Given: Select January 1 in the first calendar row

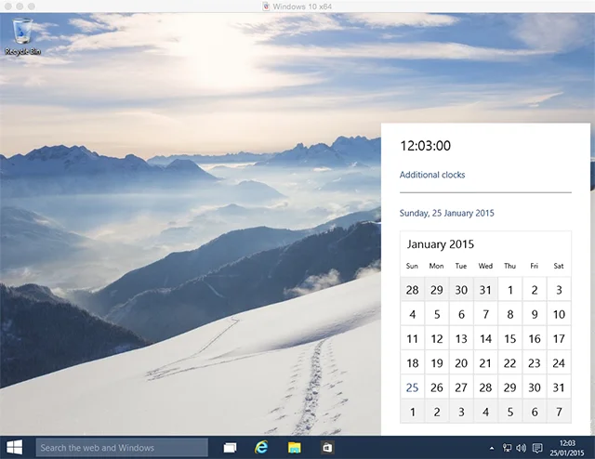Looking at the screenshot, I should tap(510, 290).
